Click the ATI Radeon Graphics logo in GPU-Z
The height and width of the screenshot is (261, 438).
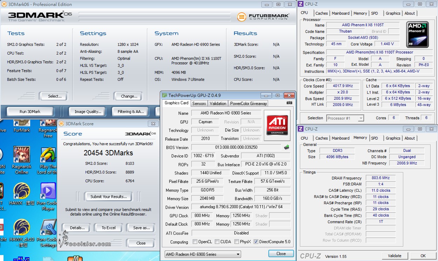click(x=277, y=126)
